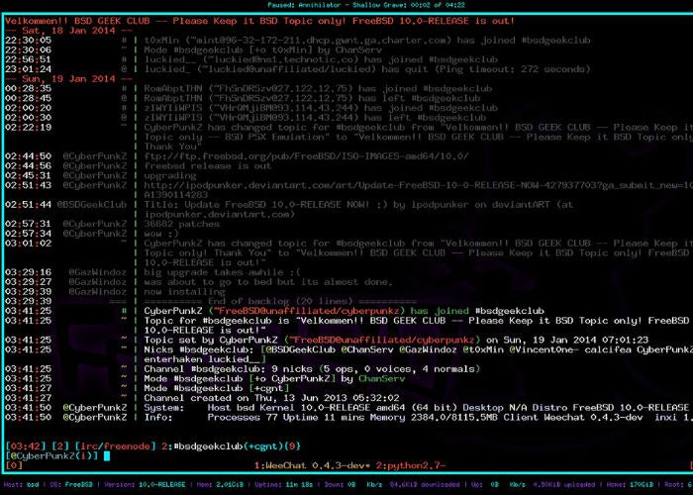This screenshot has height=495, width=693.
Task: Click the 'End of backlog (20 lines)' marker
Action: pos(280,301)
